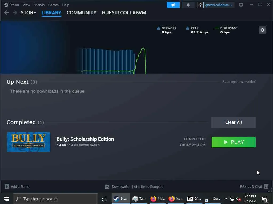The image size is (273, 204).
Task: Open download settings gear icon
Action: point(263,30)
